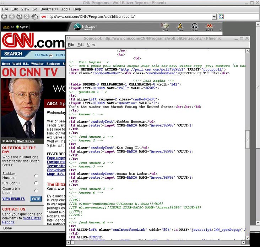Click into the URL address field
This screenshot has height=247, width=260.
(x=128, y=17)
